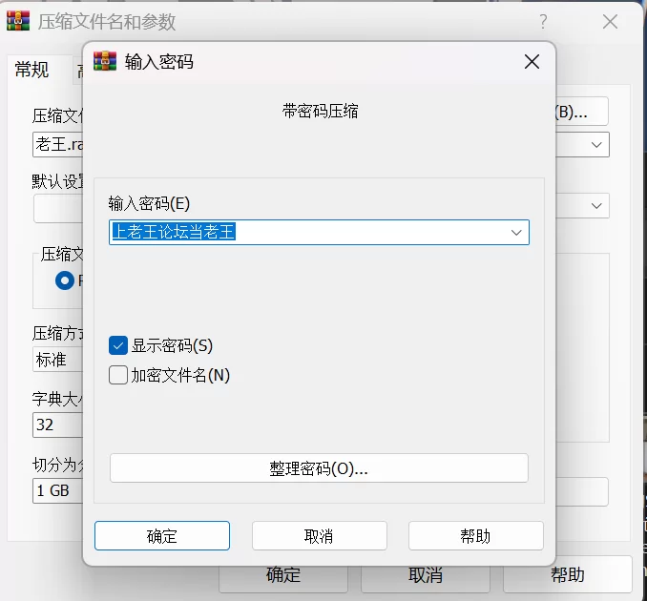Enable the 加密文件名(N) checkbox
This screenshot has width=647, height=601.
(x=118, y=375)
